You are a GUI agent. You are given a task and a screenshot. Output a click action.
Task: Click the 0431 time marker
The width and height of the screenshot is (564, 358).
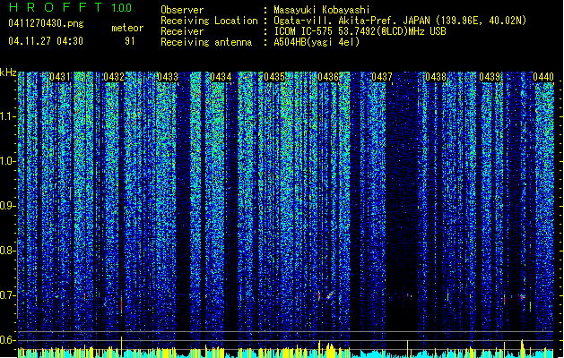[60, 77]
